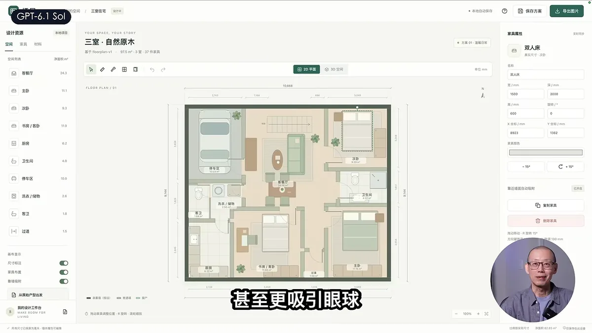Image resolution: width=592 pixels, height=333 pixels.
Task: Select the grid window tool in toolbar
Action: 124,70
